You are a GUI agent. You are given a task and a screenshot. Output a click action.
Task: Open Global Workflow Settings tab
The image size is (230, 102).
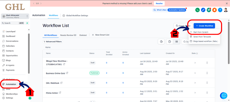pos(75,16)
